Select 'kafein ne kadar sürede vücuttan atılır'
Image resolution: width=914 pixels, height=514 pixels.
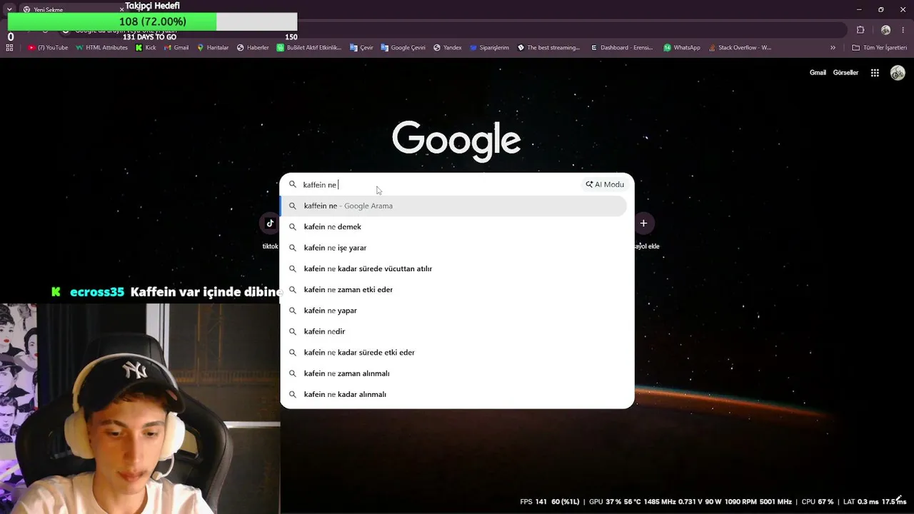pyautogui.click(x=453, y=268)
